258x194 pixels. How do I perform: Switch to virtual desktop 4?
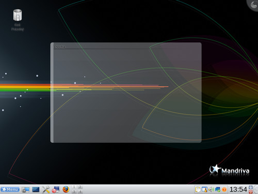tap(80, 191)
